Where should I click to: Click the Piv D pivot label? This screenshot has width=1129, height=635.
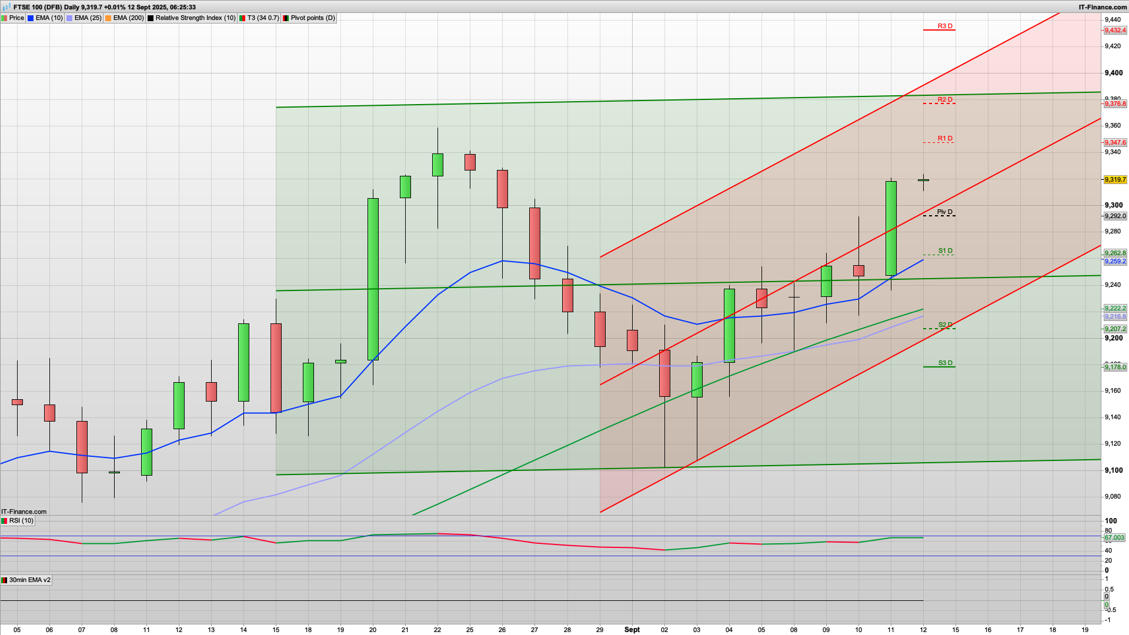pos(944,212)
